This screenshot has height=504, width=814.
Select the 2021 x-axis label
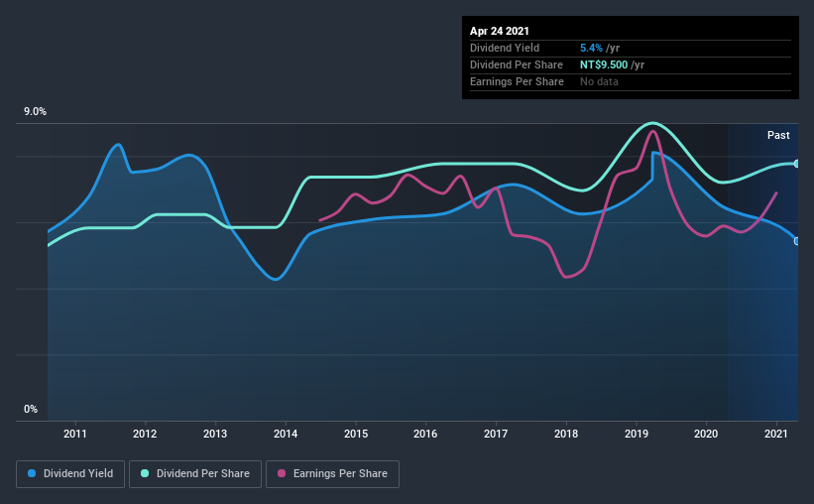point(776,434)
